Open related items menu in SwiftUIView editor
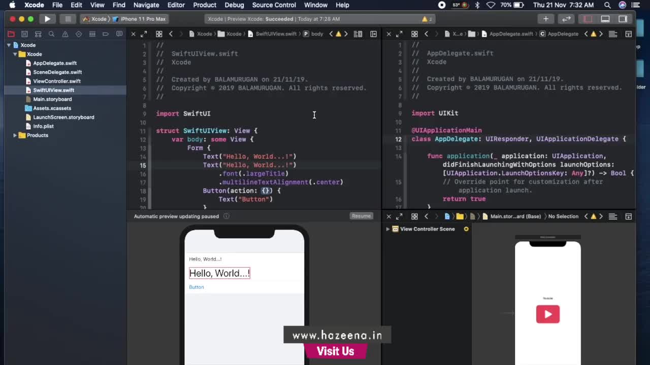The image size is (650, 365). (159, 34)
